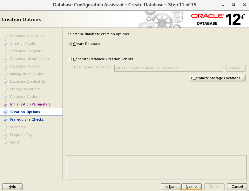Uncheck the Create Database checkbox
This screenshot has width=249, height=191.
click(70, 44)
